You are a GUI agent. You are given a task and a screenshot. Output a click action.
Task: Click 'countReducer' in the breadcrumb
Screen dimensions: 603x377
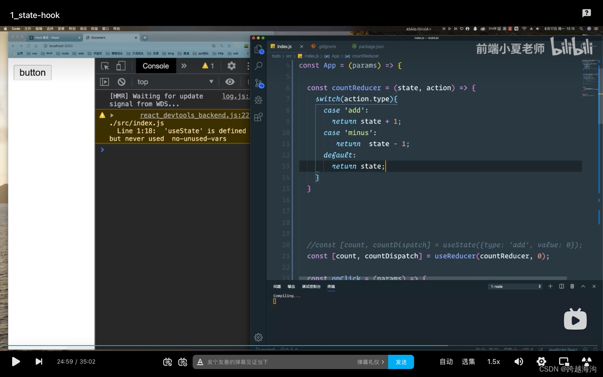pyautogui.click(x=365, y=56)
